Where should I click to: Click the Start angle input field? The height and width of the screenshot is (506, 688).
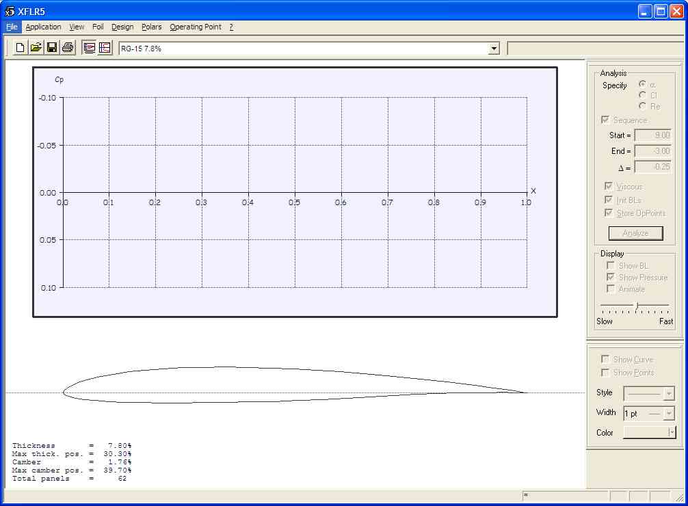[653, 135]
